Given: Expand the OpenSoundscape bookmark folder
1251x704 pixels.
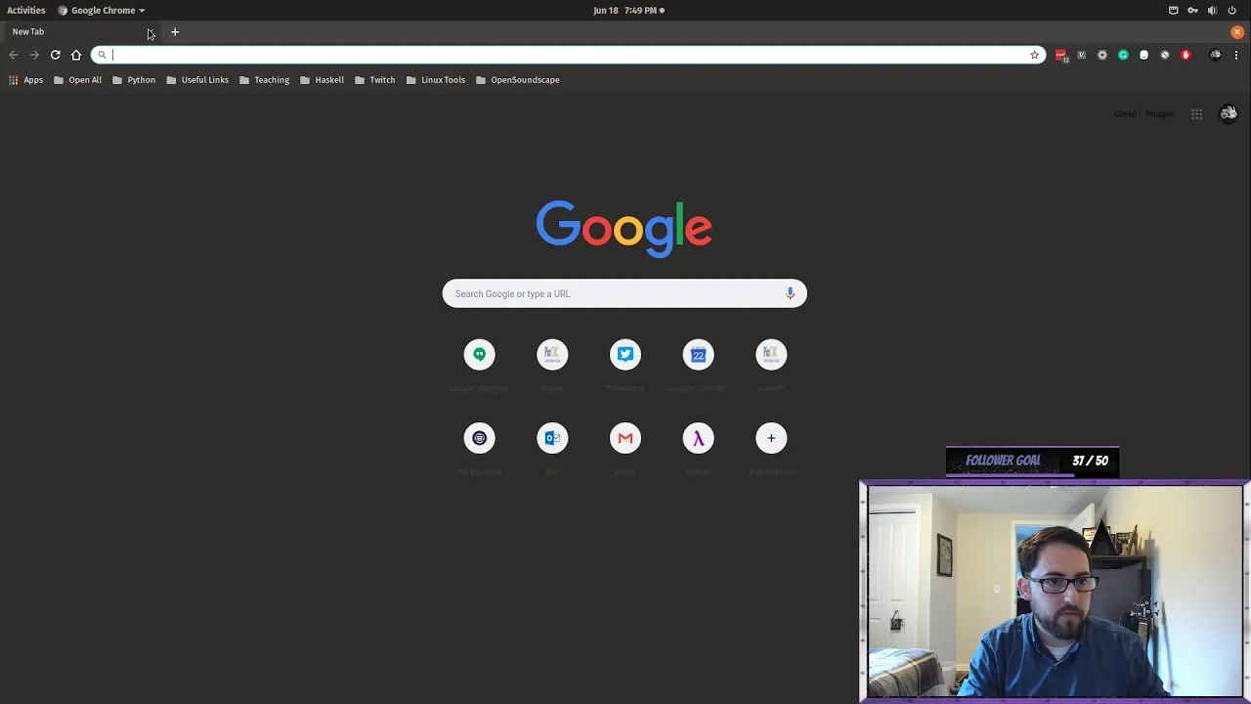Looking at the screenshot, I should point(518,80).
